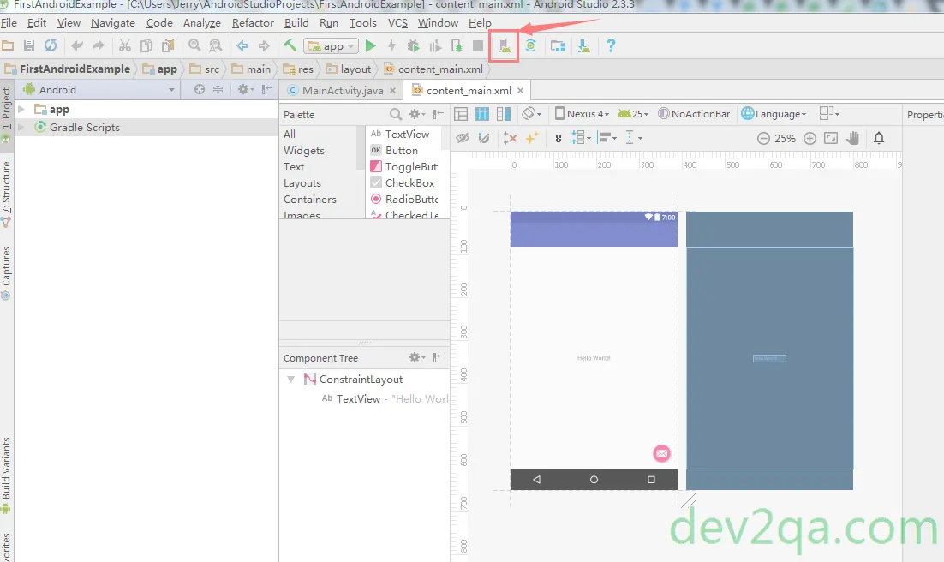Add ToggleButton widget from Palette
This screenshot has height=562, width=944.
pyautogui.click(x=404, y=167)
